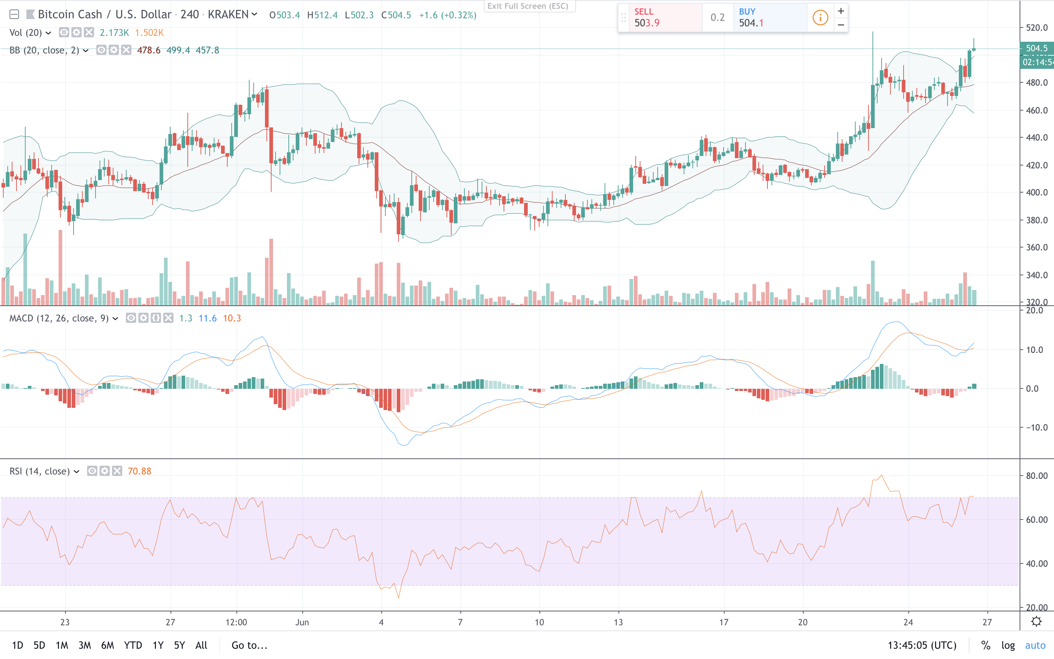
Task: Click the close value C504.5
Action: (x=396, y=15)
